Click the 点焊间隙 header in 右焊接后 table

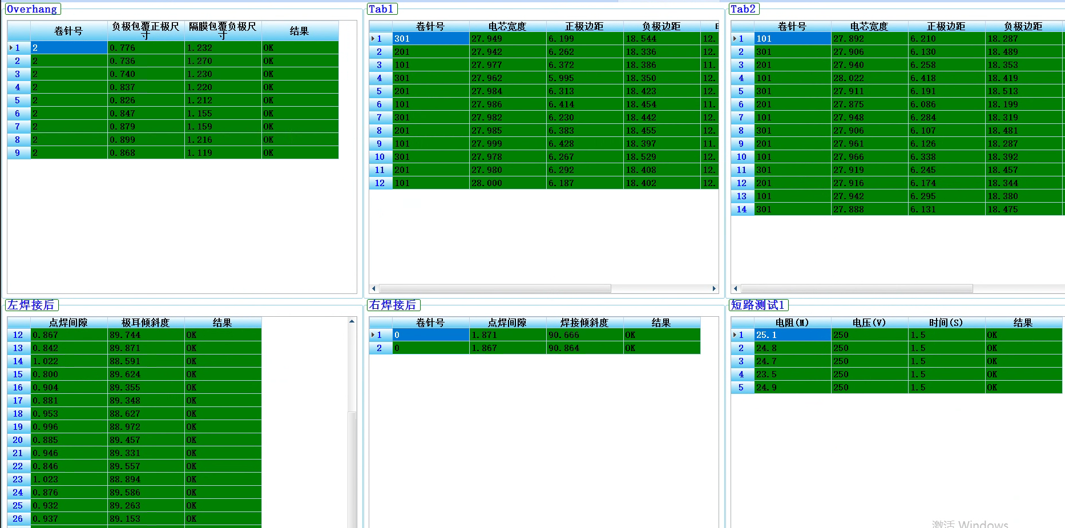[x=508, y=323]
